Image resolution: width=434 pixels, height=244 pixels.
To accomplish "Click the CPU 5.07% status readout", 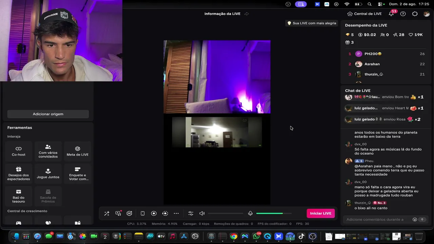I will pyautogui.click(x=137, y=224).
